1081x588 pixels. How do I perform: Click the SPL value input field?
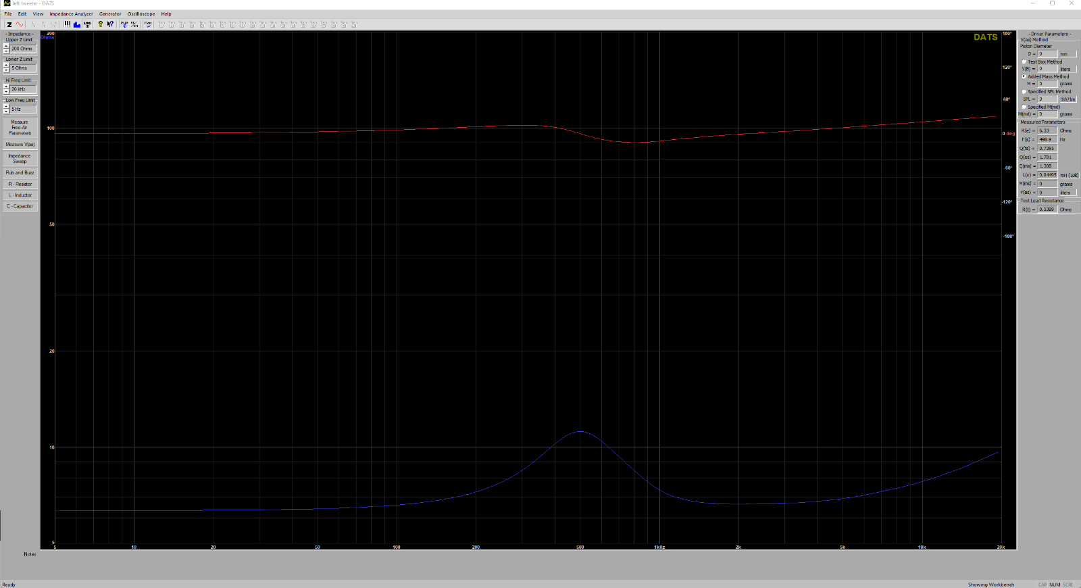click(x=1047, y=99)
